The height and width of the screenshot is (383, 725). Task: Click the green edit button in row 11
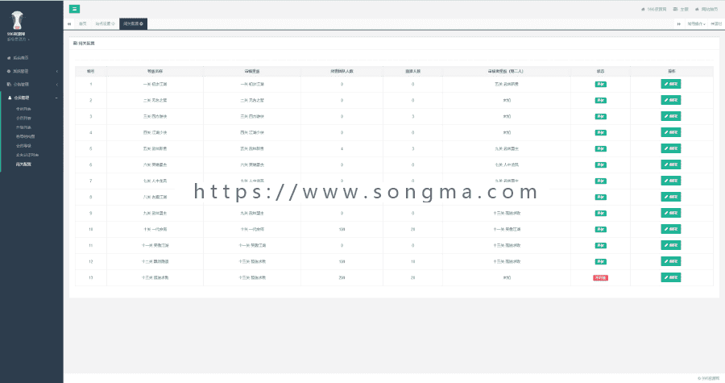click(671, 245)
